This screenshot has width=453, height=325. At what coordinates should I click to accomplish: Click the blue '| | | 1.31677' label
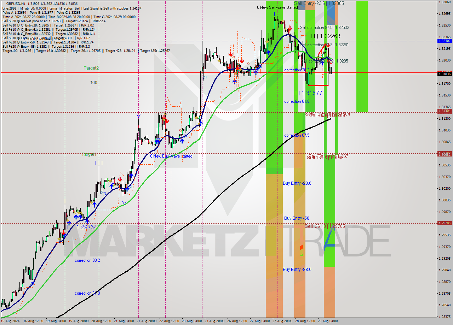coord(307,93)
